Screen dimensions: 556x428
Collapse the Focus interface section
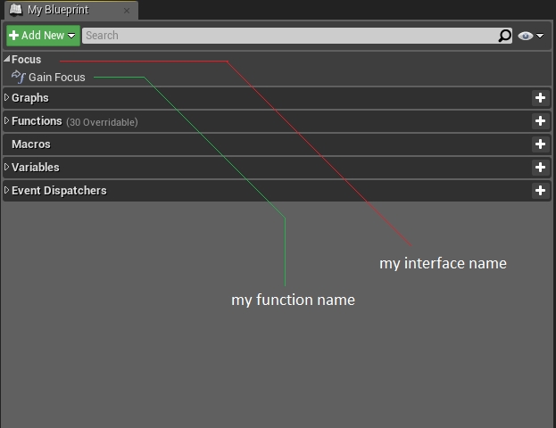coord(7,59)
